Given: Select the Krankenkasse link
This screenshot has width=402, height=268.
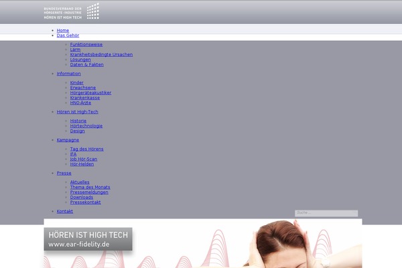Looking at the screenshot, I should click(85, 98).
